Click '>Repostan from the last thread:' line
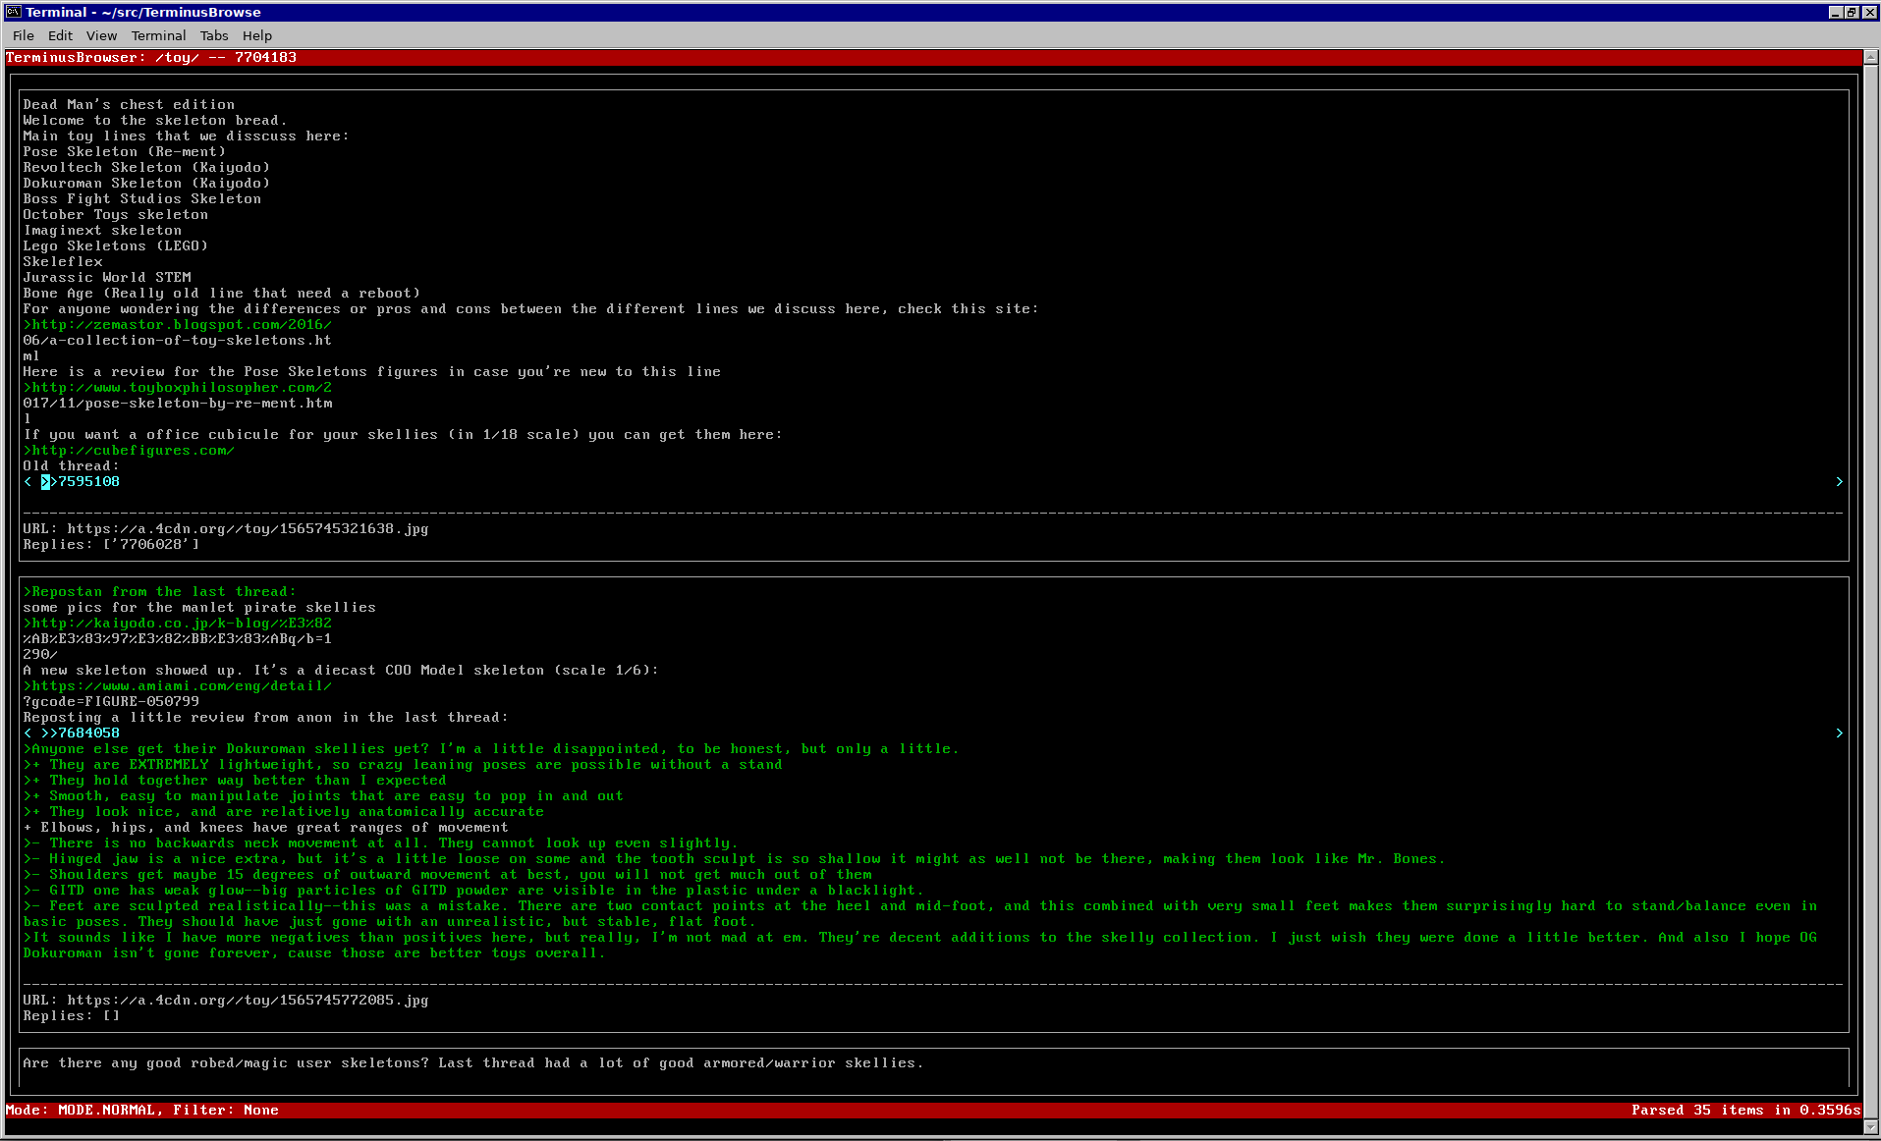Image resolution: width=1881 pixels, height=1141 pixels. pos(159,591)
